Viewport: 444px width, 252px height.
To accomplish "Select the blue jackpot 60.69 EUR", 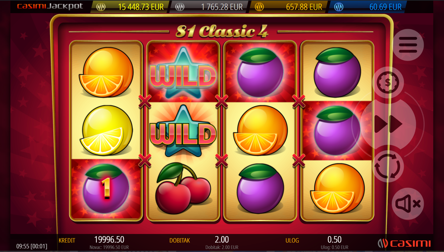I will point(385,7).
